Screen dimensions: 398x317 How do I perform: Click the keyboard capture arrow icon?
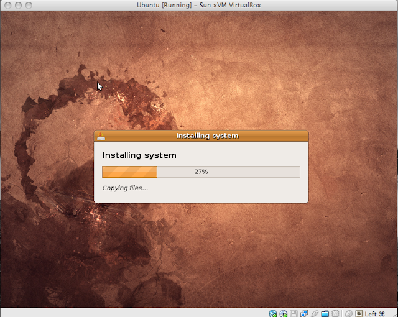point(359,314)
